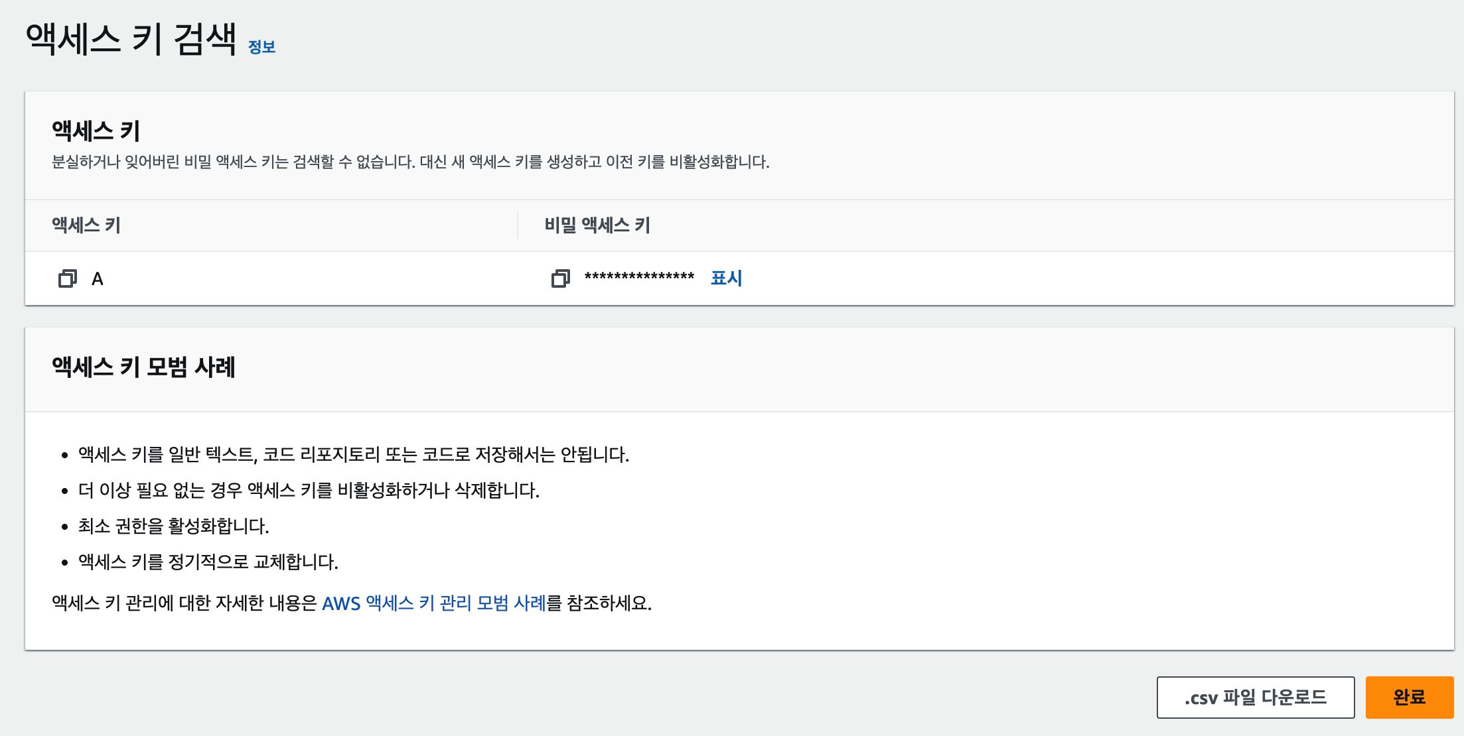
Task: Click the 액세스 키 모범 사례 heading
Action: 143,367
